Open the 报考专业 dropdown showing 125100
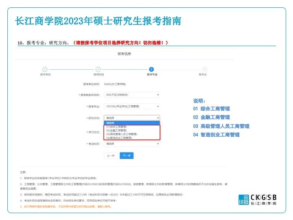 coord(132,106)
